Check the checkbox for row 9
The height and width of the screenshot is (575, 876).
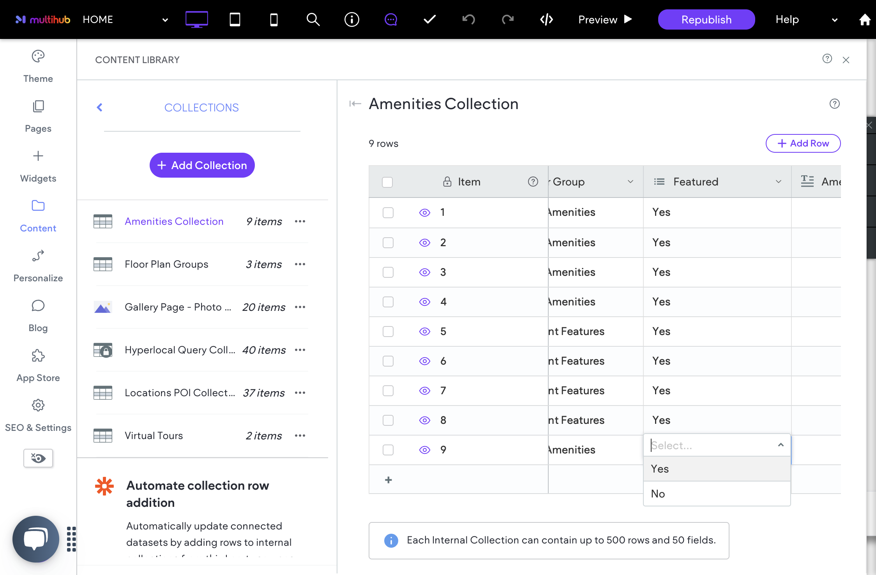(x=388, y=450)
